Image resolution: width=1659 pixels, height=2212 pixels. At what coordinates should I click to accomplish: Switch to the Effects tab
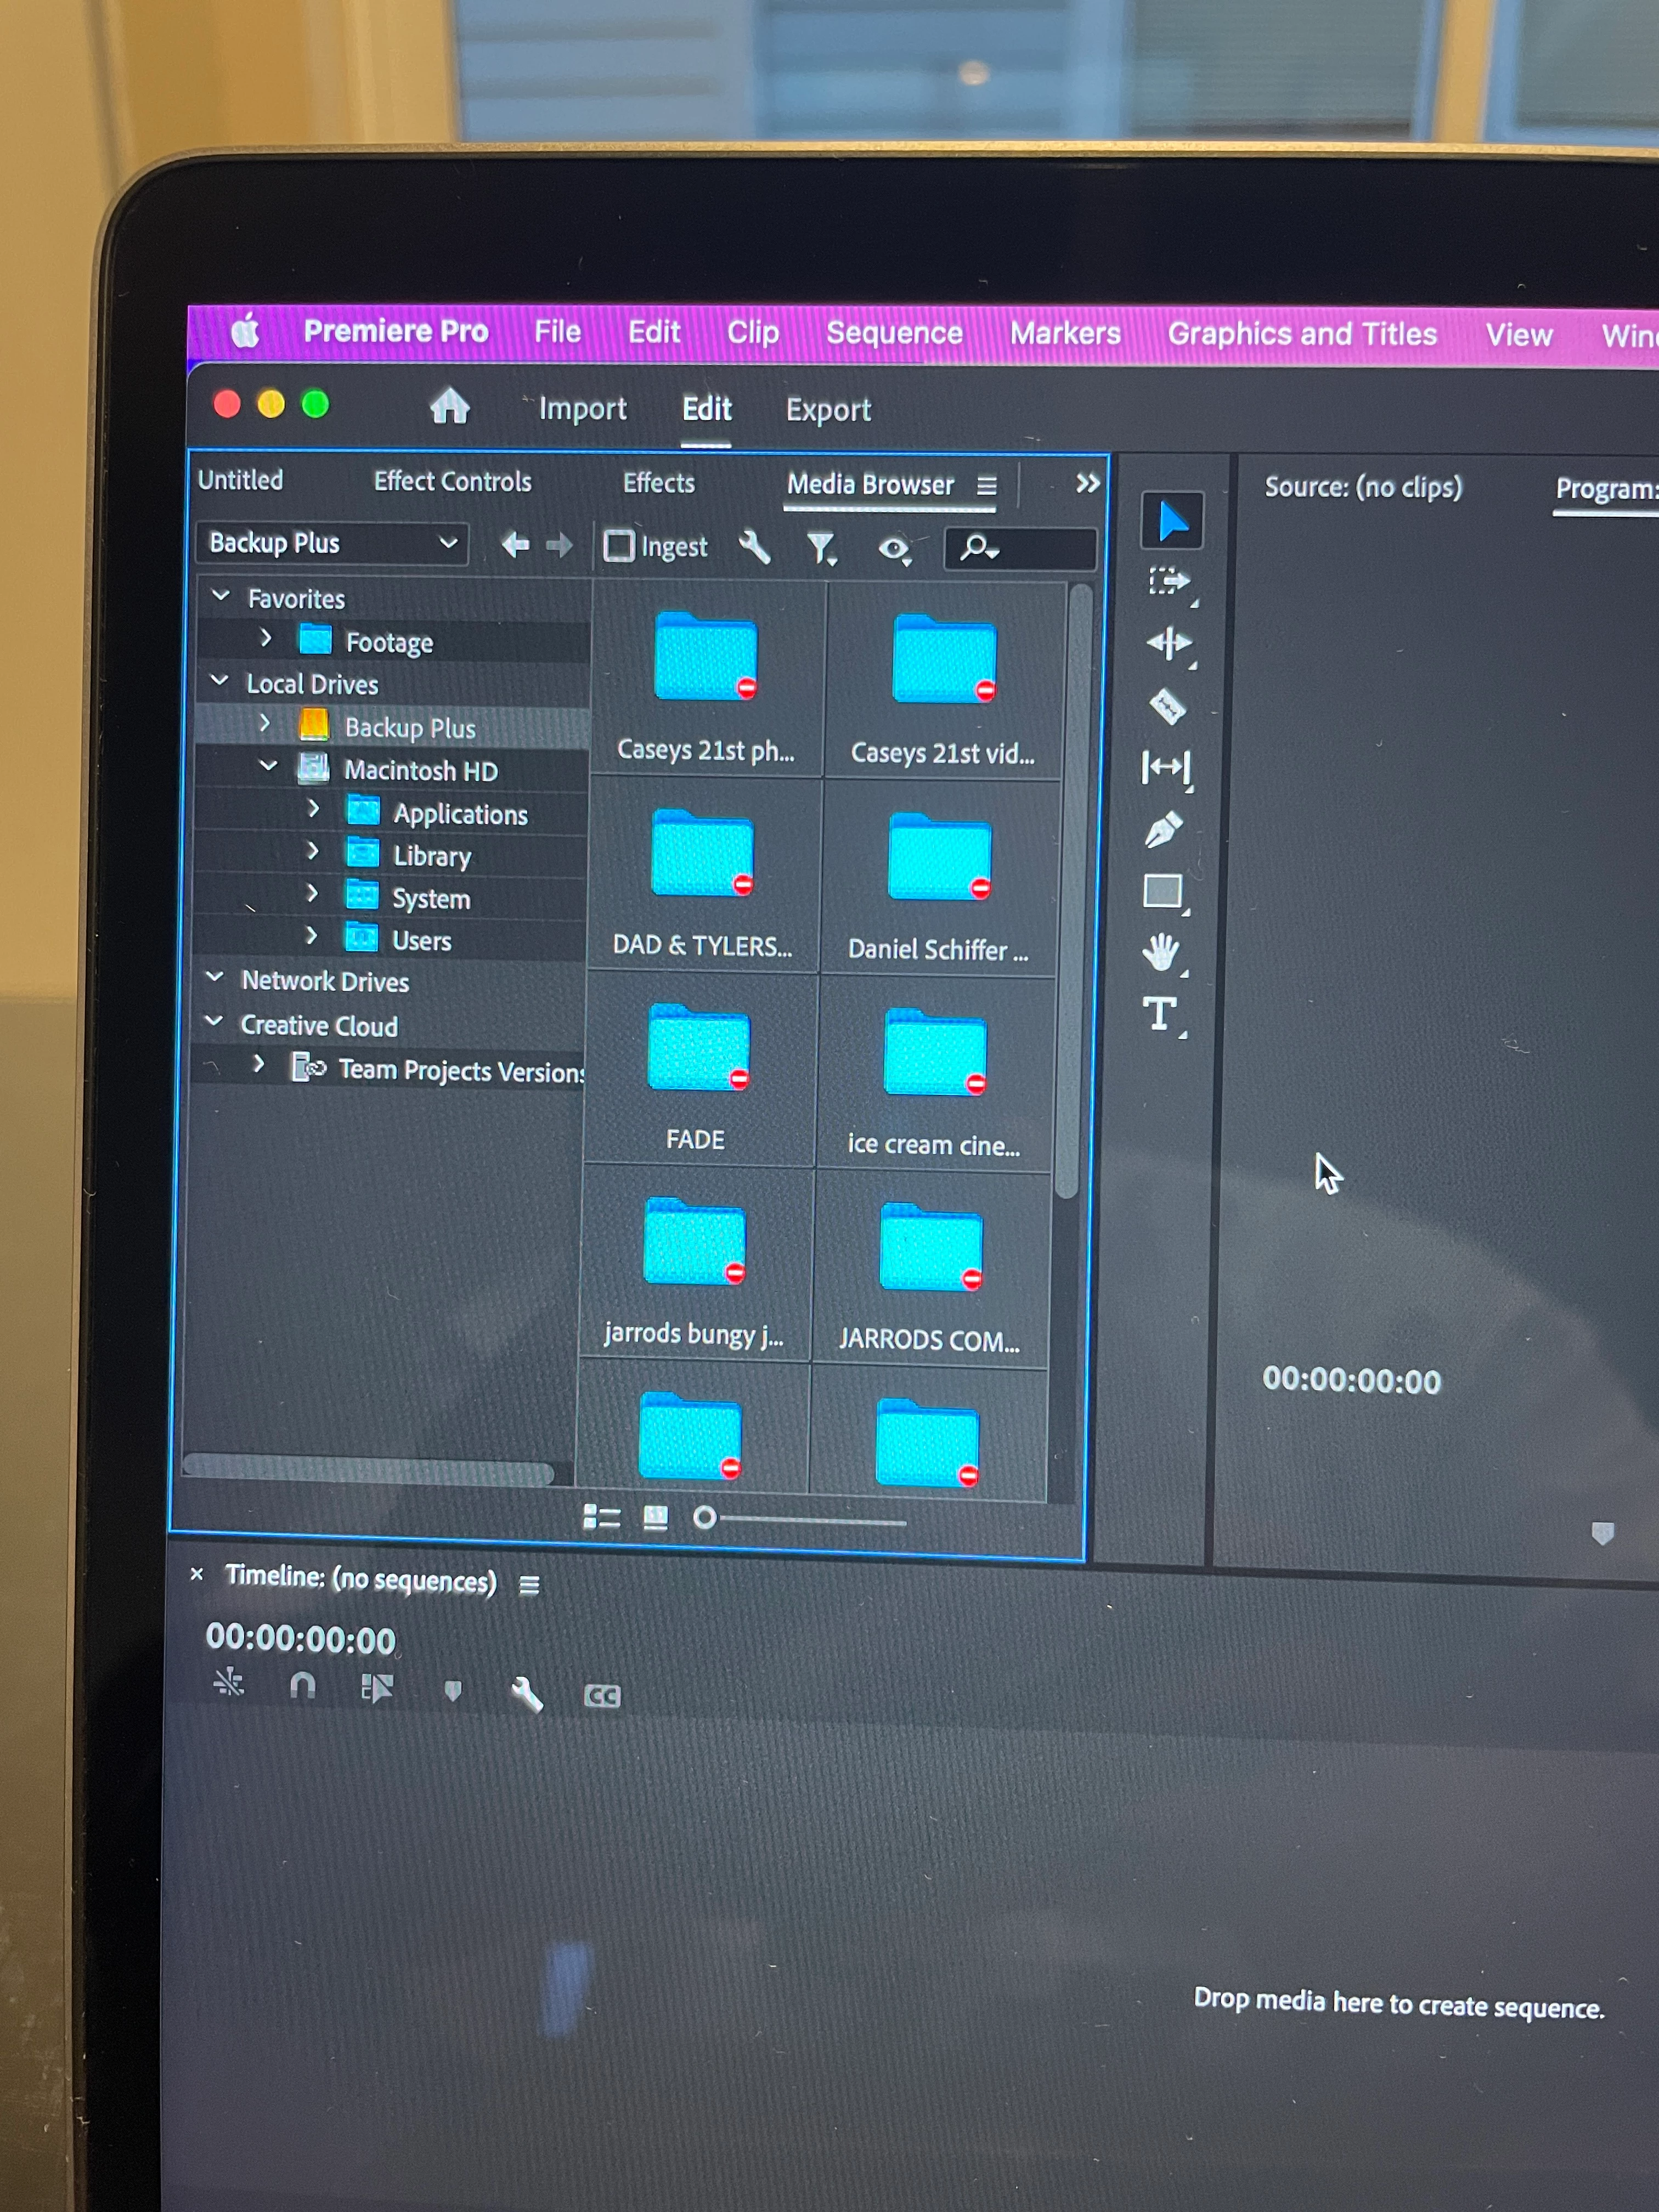coord(658,483)
